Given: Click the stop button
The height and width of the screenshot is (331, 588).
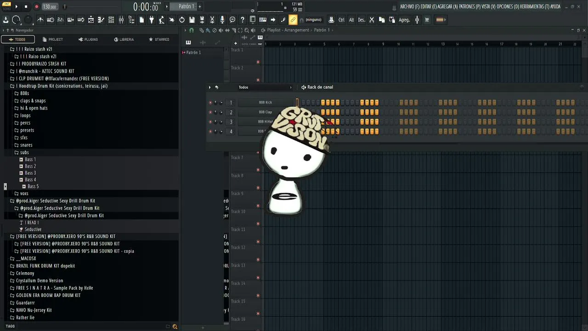Looking at the screenshot, I should coord(26,6).
